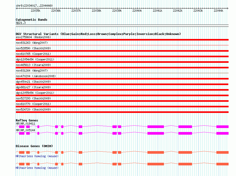Click the Cytogenetic Bands track title

pos(32,20)
